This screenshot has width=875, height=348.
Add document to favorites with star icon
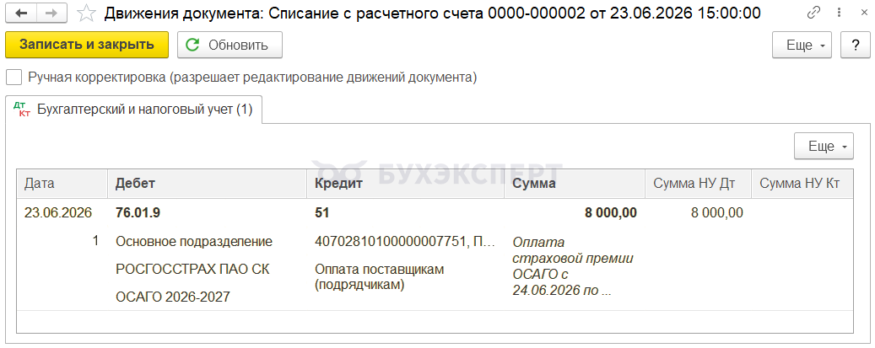[x=85, y=13]
